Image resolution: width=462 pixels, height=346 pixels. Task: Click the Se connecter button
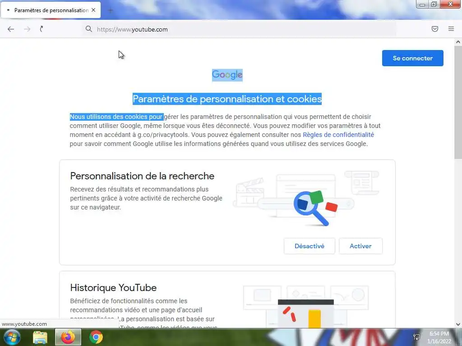pyautogui.click(x=412, y=58)
